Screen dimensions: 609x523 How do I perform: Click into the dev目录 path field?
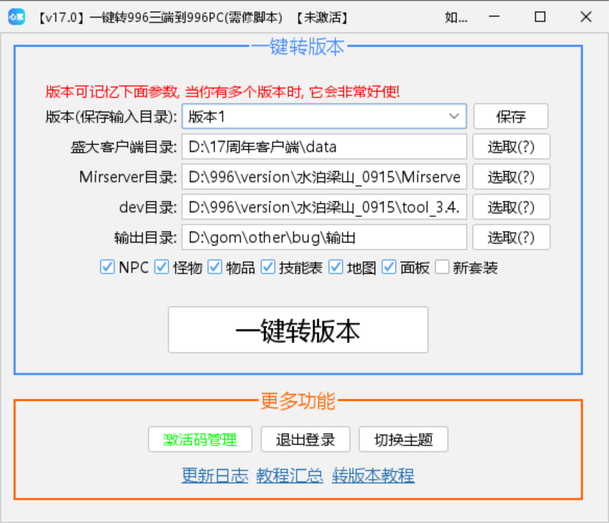click(x=324, y=207)
